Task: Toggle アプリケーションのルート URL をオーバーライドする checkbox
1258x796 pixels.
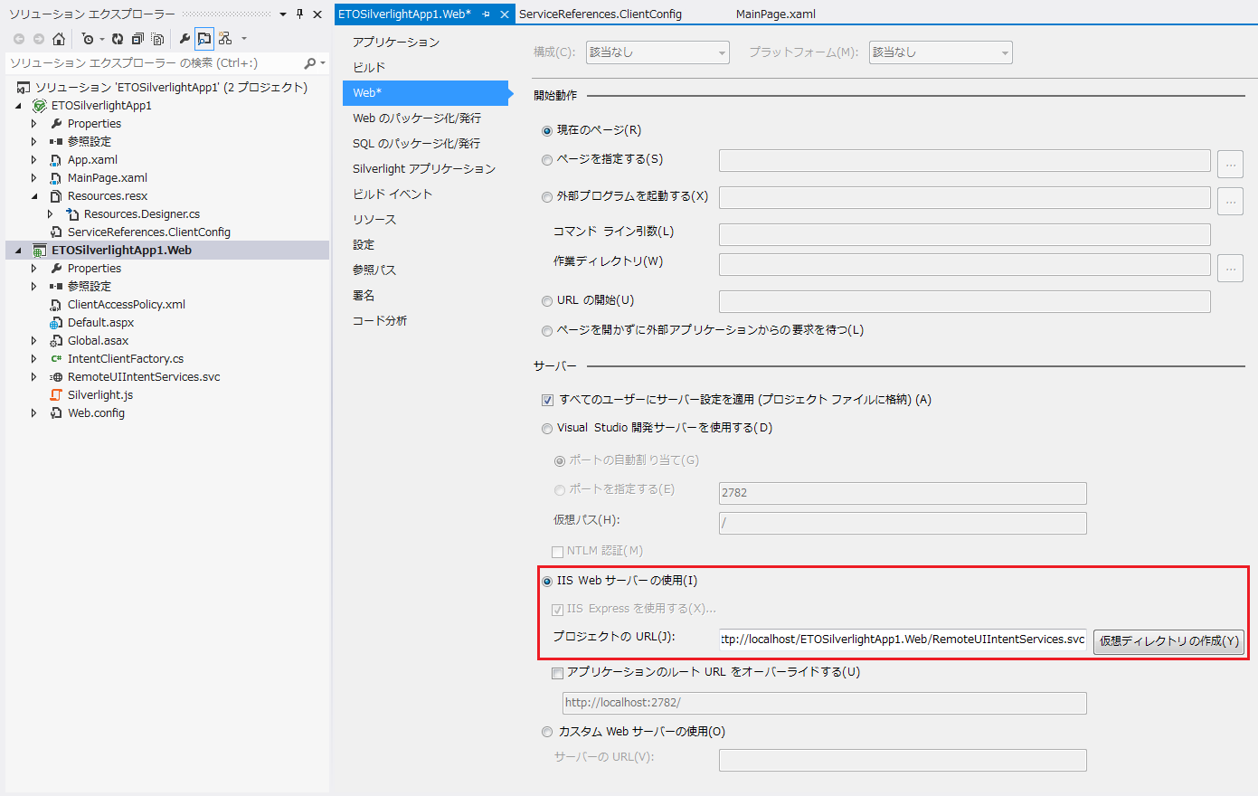Action: (557, 673)
